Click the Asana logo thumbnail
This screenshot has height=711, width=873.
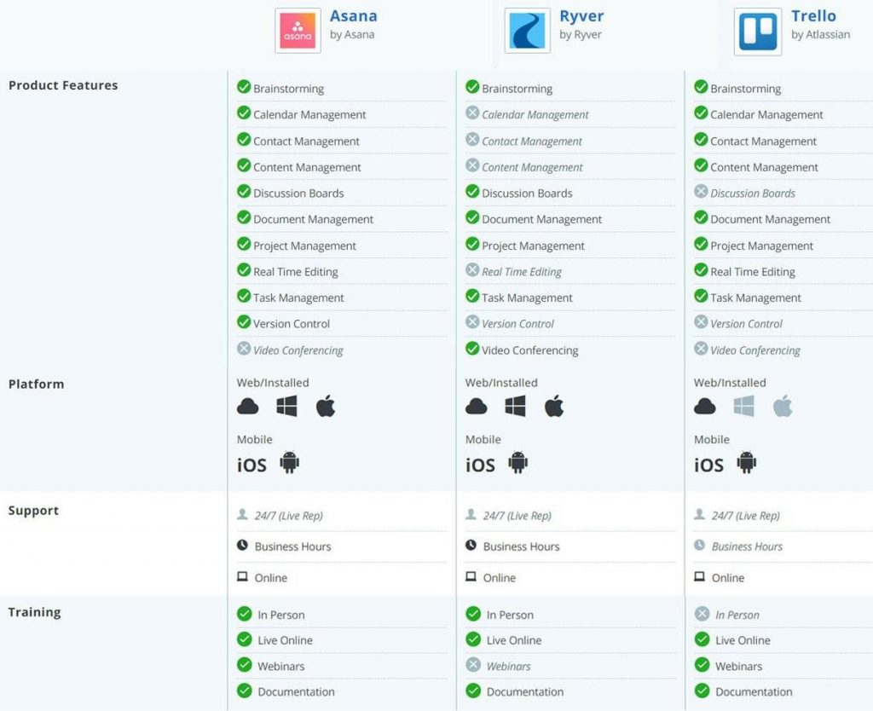point(298,31)
